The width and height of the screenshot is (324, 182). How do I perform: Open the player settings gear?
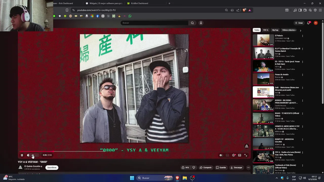pyautogui.click(x=233, y=155)
